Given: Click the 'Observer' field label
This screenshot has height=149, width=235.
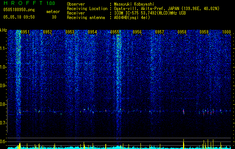Looking at the screenshot, I should tap(76, 4).
